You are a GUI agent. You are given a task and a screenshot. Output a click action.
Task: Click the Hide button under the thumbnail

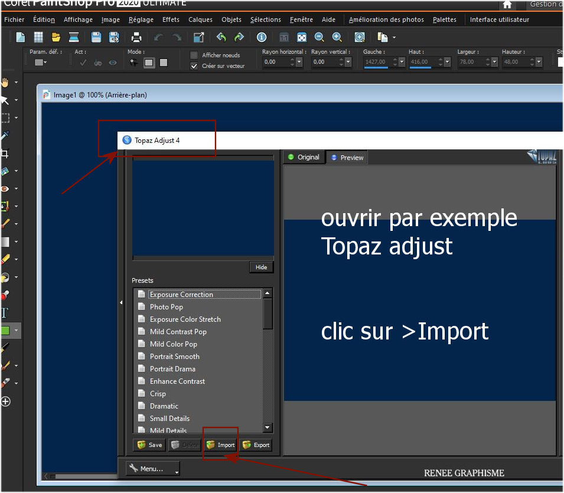(x=262, y=267)
